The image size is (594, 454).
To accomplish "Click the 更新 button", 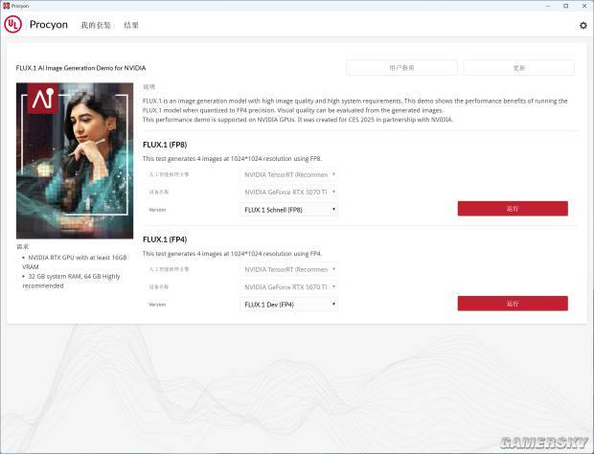I will click(x=518, y=68).
